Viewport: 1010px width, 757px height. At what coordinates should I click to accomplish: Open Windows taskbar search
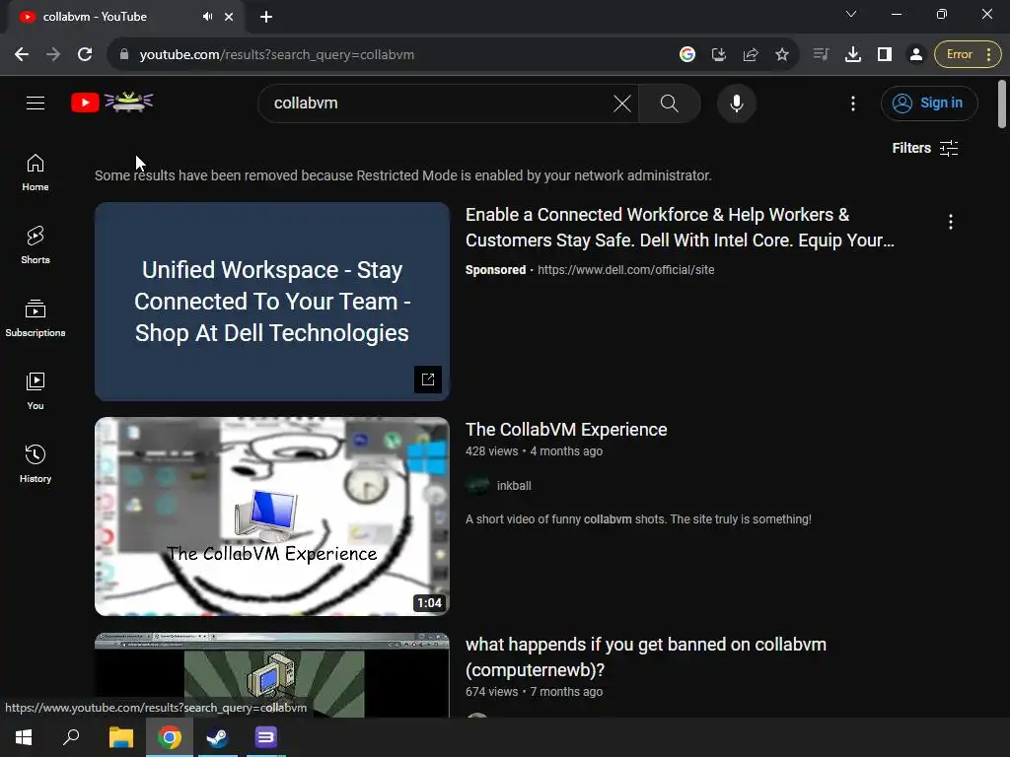71,737
